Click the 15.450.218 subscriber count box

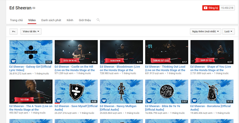point(227,8)
